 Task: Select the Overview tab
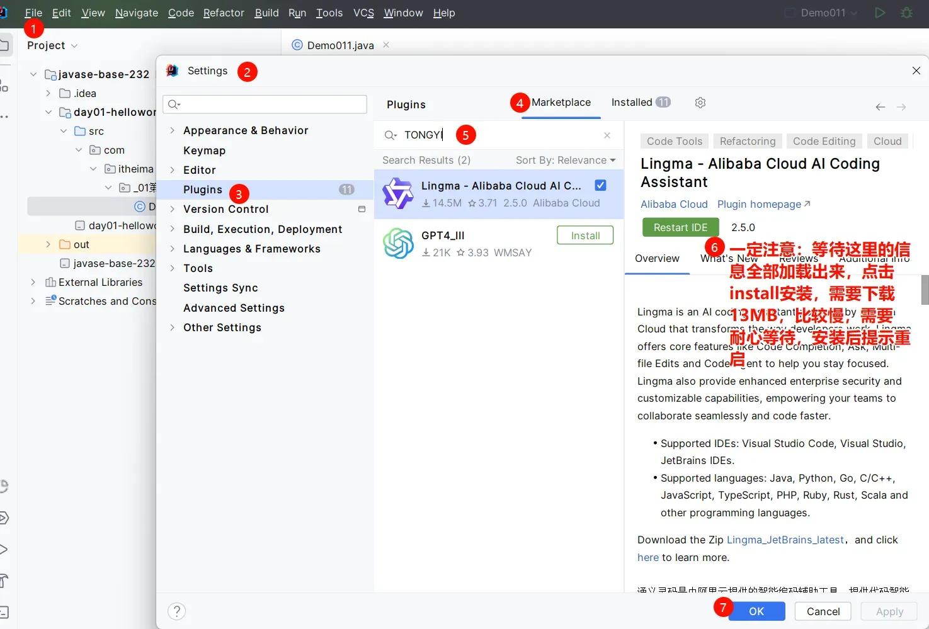click(x=657, y=258)
